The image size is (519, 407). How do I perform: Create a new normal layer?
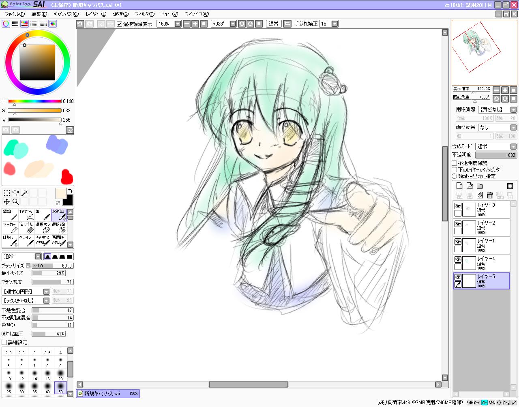click(x=459, y=186)
